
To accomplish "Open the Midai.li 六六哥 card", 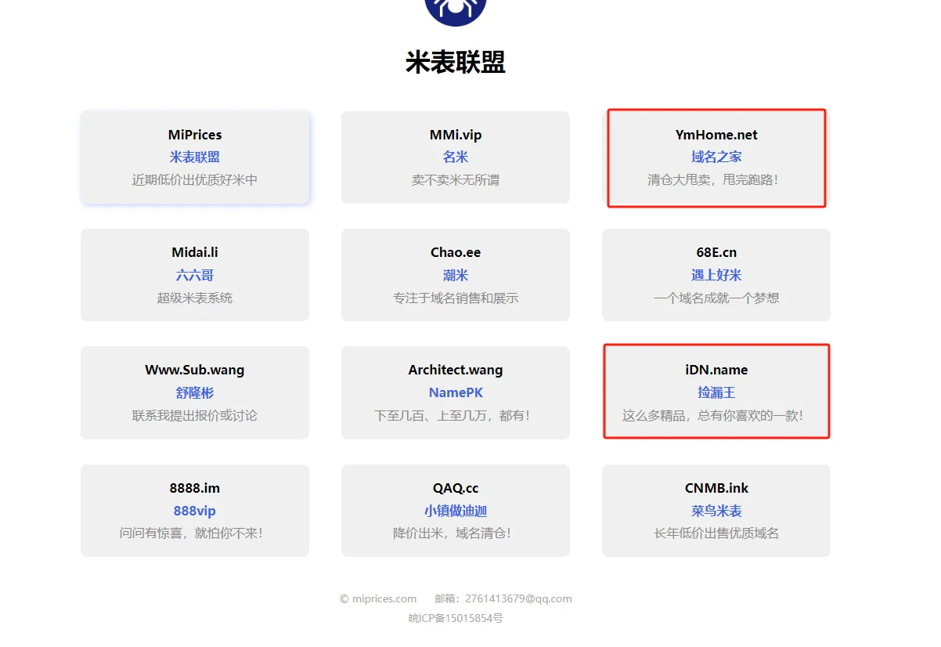I will click(195, 275).
